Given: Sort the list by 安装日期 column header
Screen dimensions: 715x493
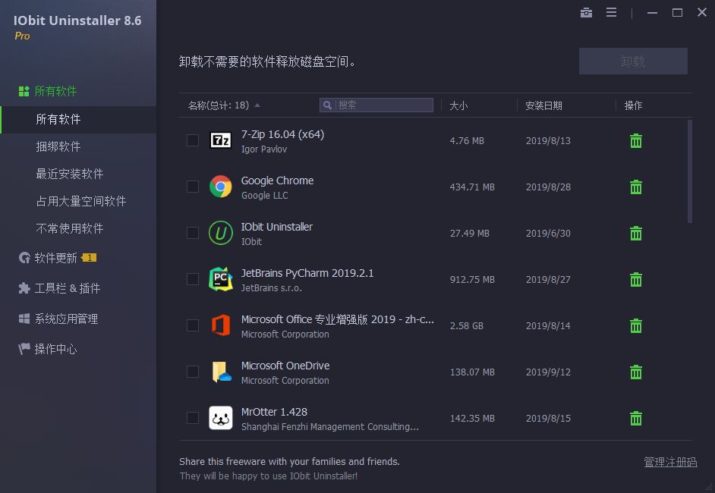Looking at the screenshot, I should (x=543, y=105).
